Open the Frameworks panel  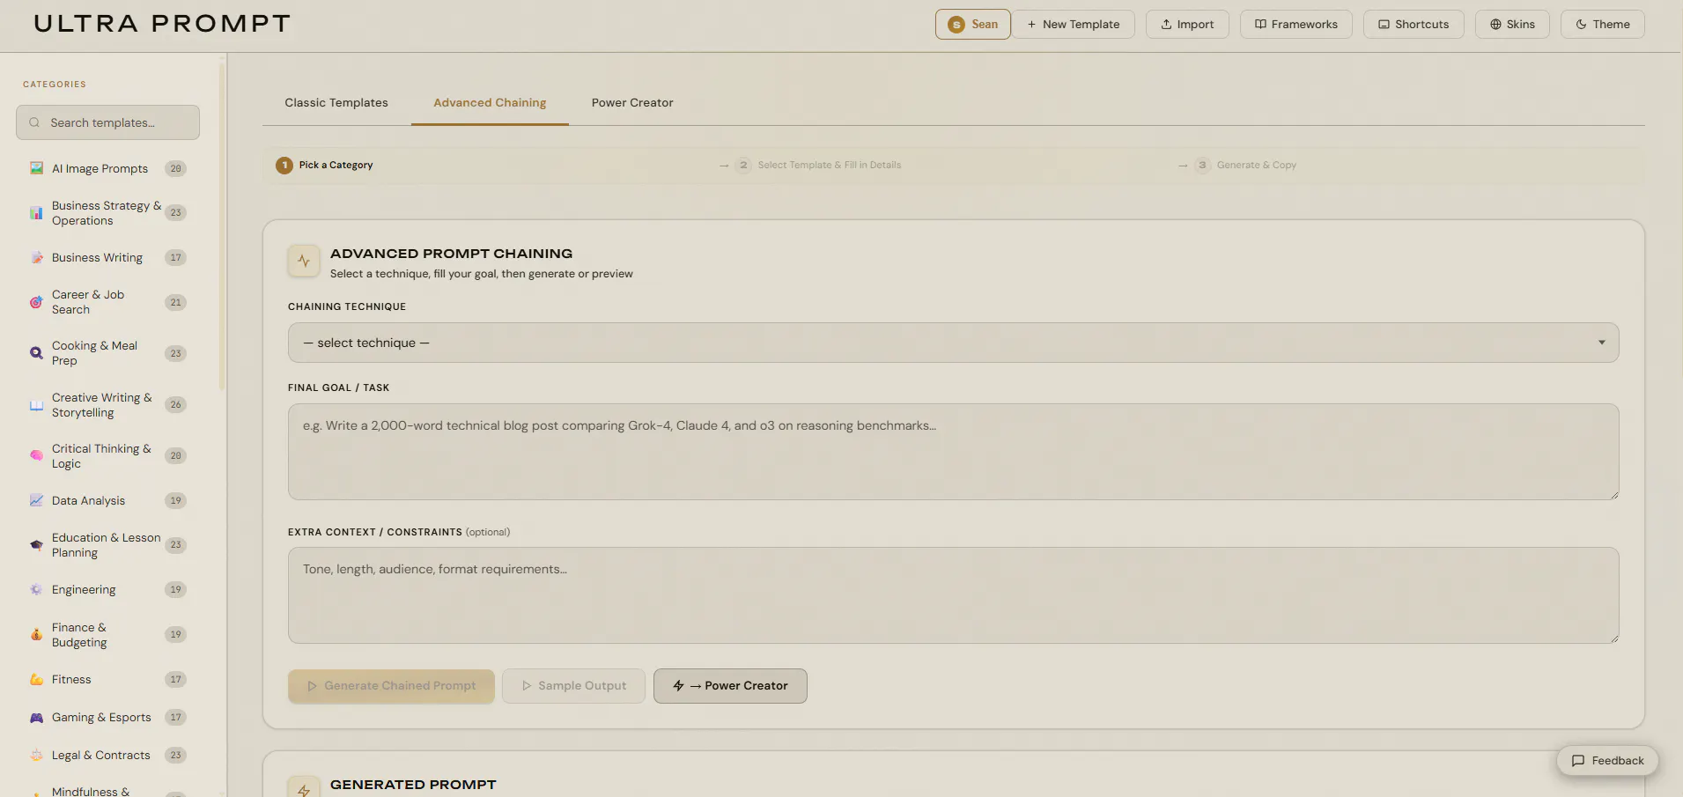tap(1296, 25)
